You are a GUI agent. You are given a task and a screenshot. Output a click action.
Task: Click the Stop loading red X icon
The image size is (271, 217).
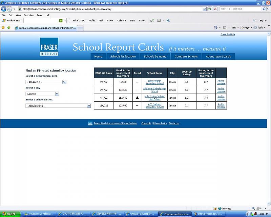point(215,9)
